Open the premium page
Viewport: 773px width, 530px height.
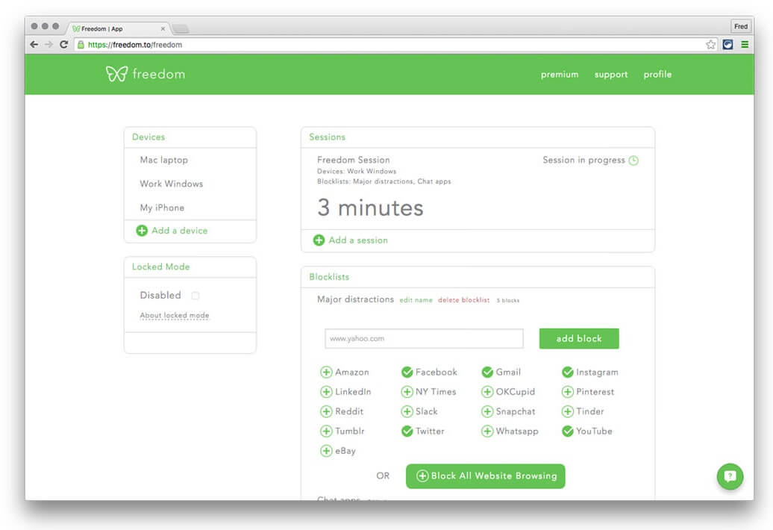tap(559, 75)
